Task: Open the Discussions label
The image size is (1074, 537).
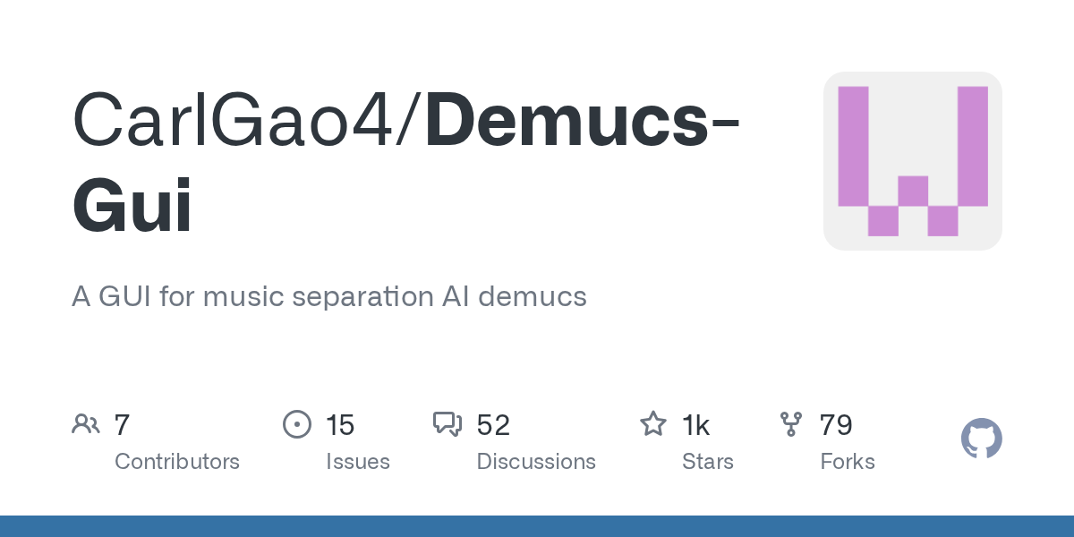Action: (x=536, y=462)
